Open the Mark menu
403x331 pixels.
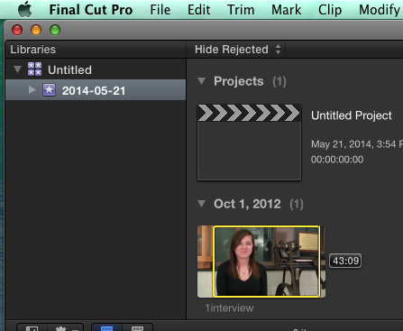click(287, 10)
